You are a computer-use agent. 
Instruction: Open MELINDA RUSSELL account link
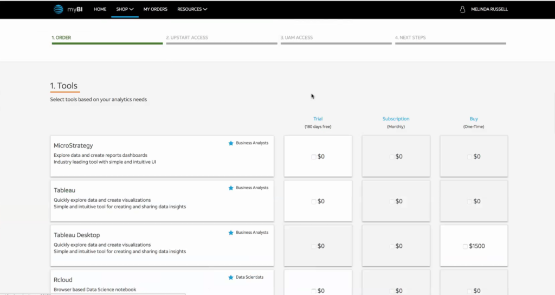click(x=489, y=9)
